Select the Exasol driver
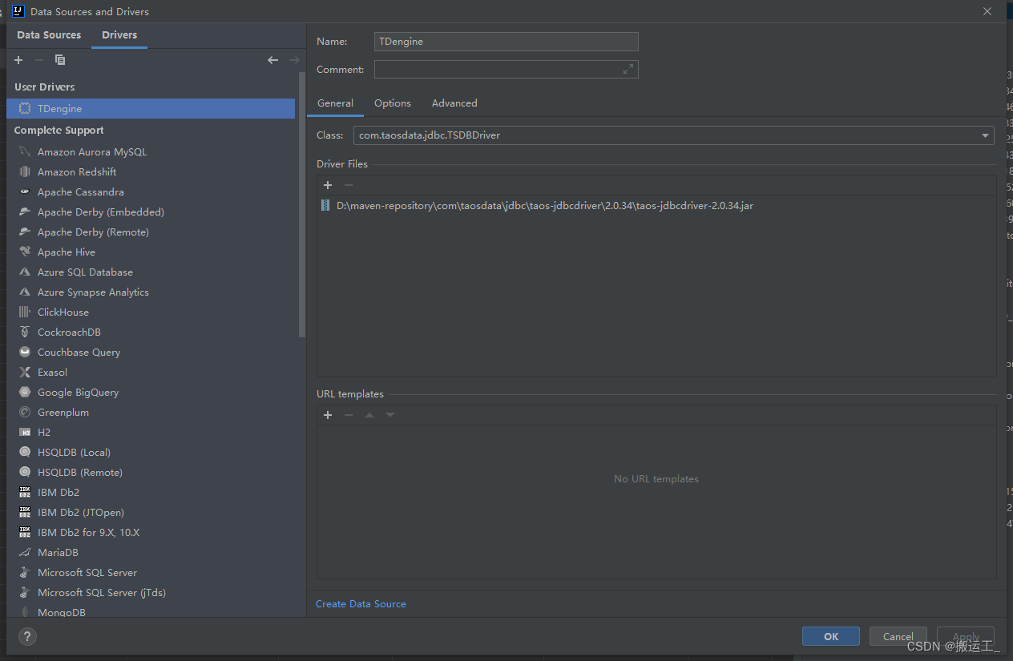 point(151,372)
